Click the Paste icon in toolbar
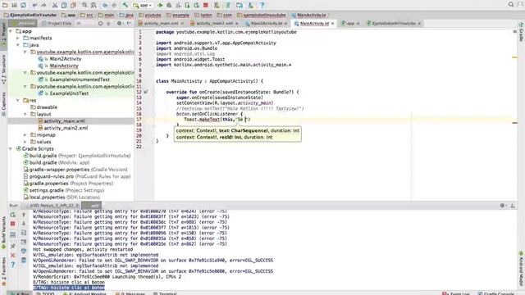The height and width of the screenshot is (295, 525). (73, 5)
